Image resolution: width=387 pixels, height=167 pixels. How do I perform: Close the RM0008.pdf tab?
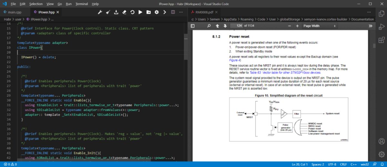tap(217, 12)
